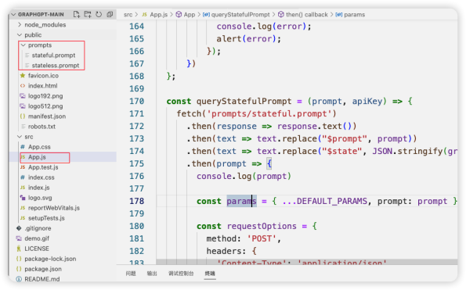Click the New Folder icon in explorer header
The height and width of the screenshot is (290, 466).
click(88, 14)
